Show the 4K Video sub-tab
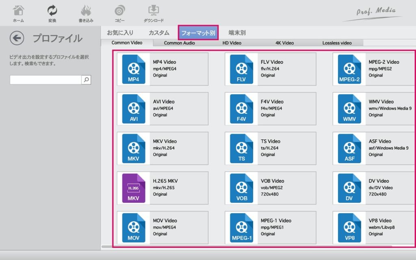Screen dimensions: 416x260 coord(284,43)
